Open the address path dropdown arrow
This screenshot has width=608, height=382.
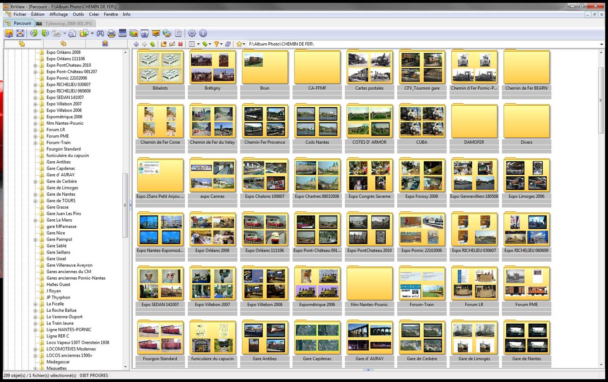(x=602, y=44)
